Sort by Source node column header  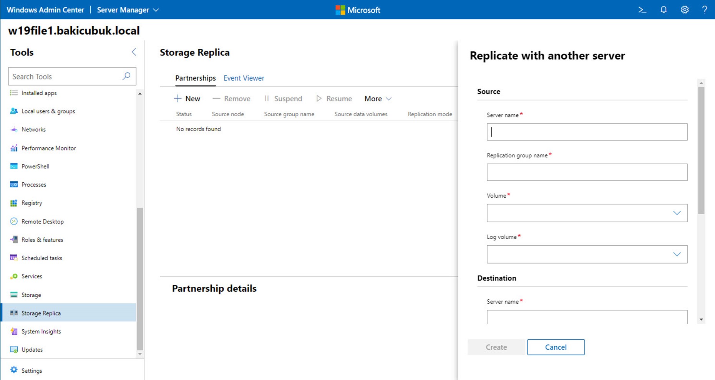(228, 114)
